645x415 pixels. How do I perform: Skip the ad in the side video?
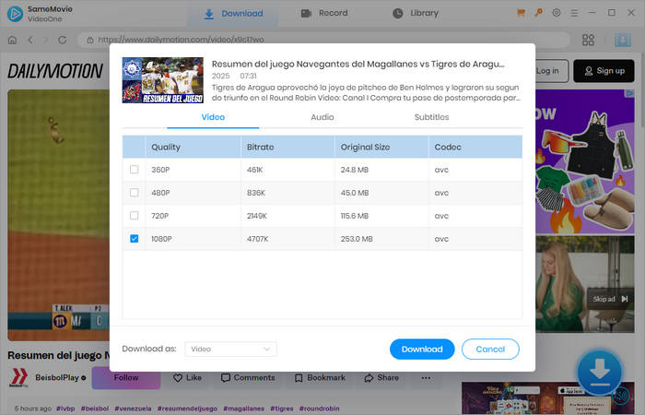click(610, 299)
